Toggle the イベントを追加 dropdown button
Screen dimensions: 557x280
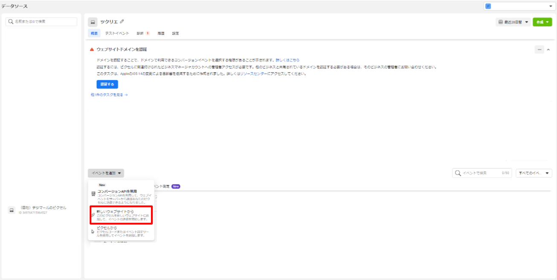pos(106,173)
